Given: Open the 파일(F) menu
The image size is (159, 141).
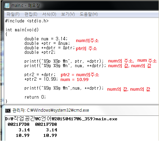Looking at the screenshot, I should 13,14.
